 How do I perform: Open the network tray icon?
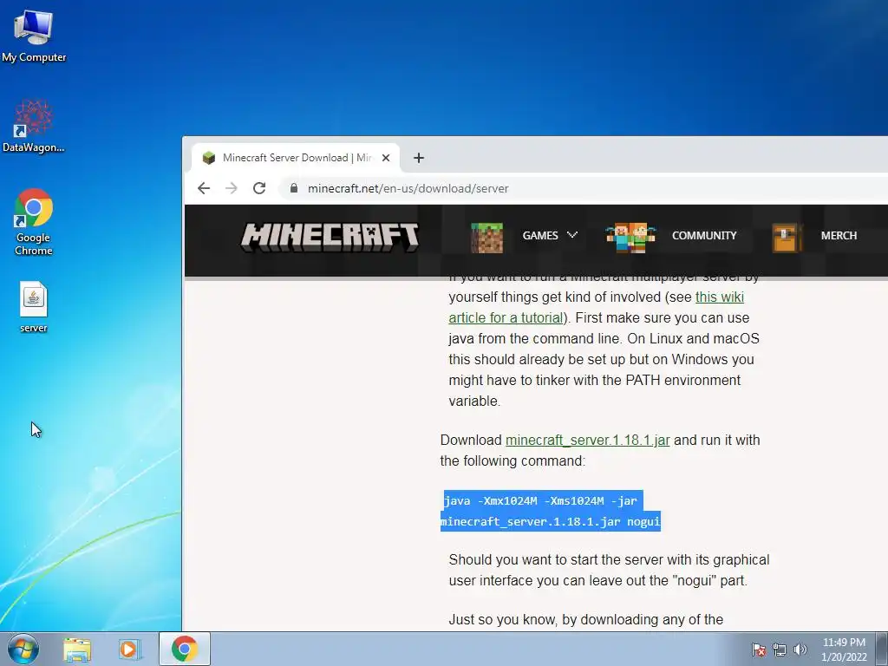[780, 650]
